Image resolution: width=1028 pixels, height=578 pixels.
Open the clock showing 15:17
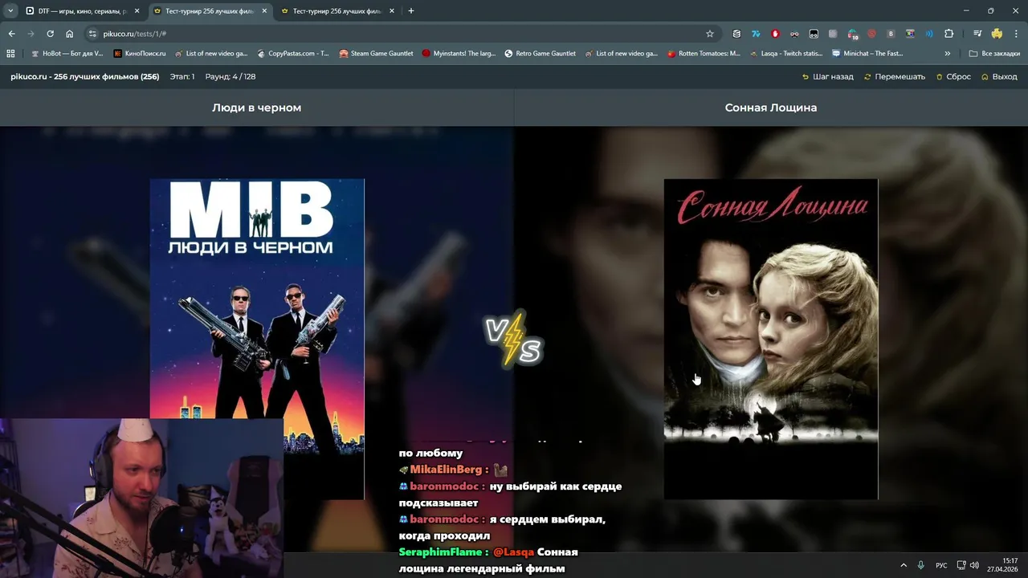1003,565
